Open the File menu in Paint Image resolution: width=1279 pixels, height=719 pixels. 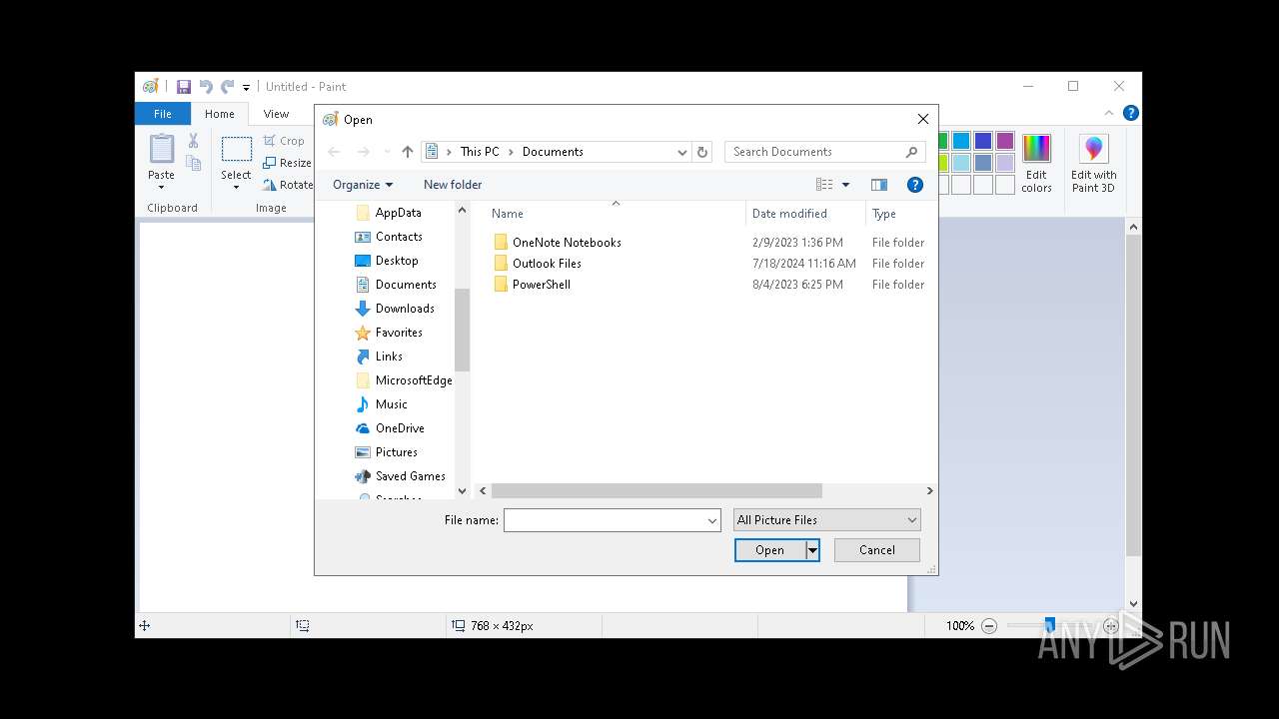[163, 114]
